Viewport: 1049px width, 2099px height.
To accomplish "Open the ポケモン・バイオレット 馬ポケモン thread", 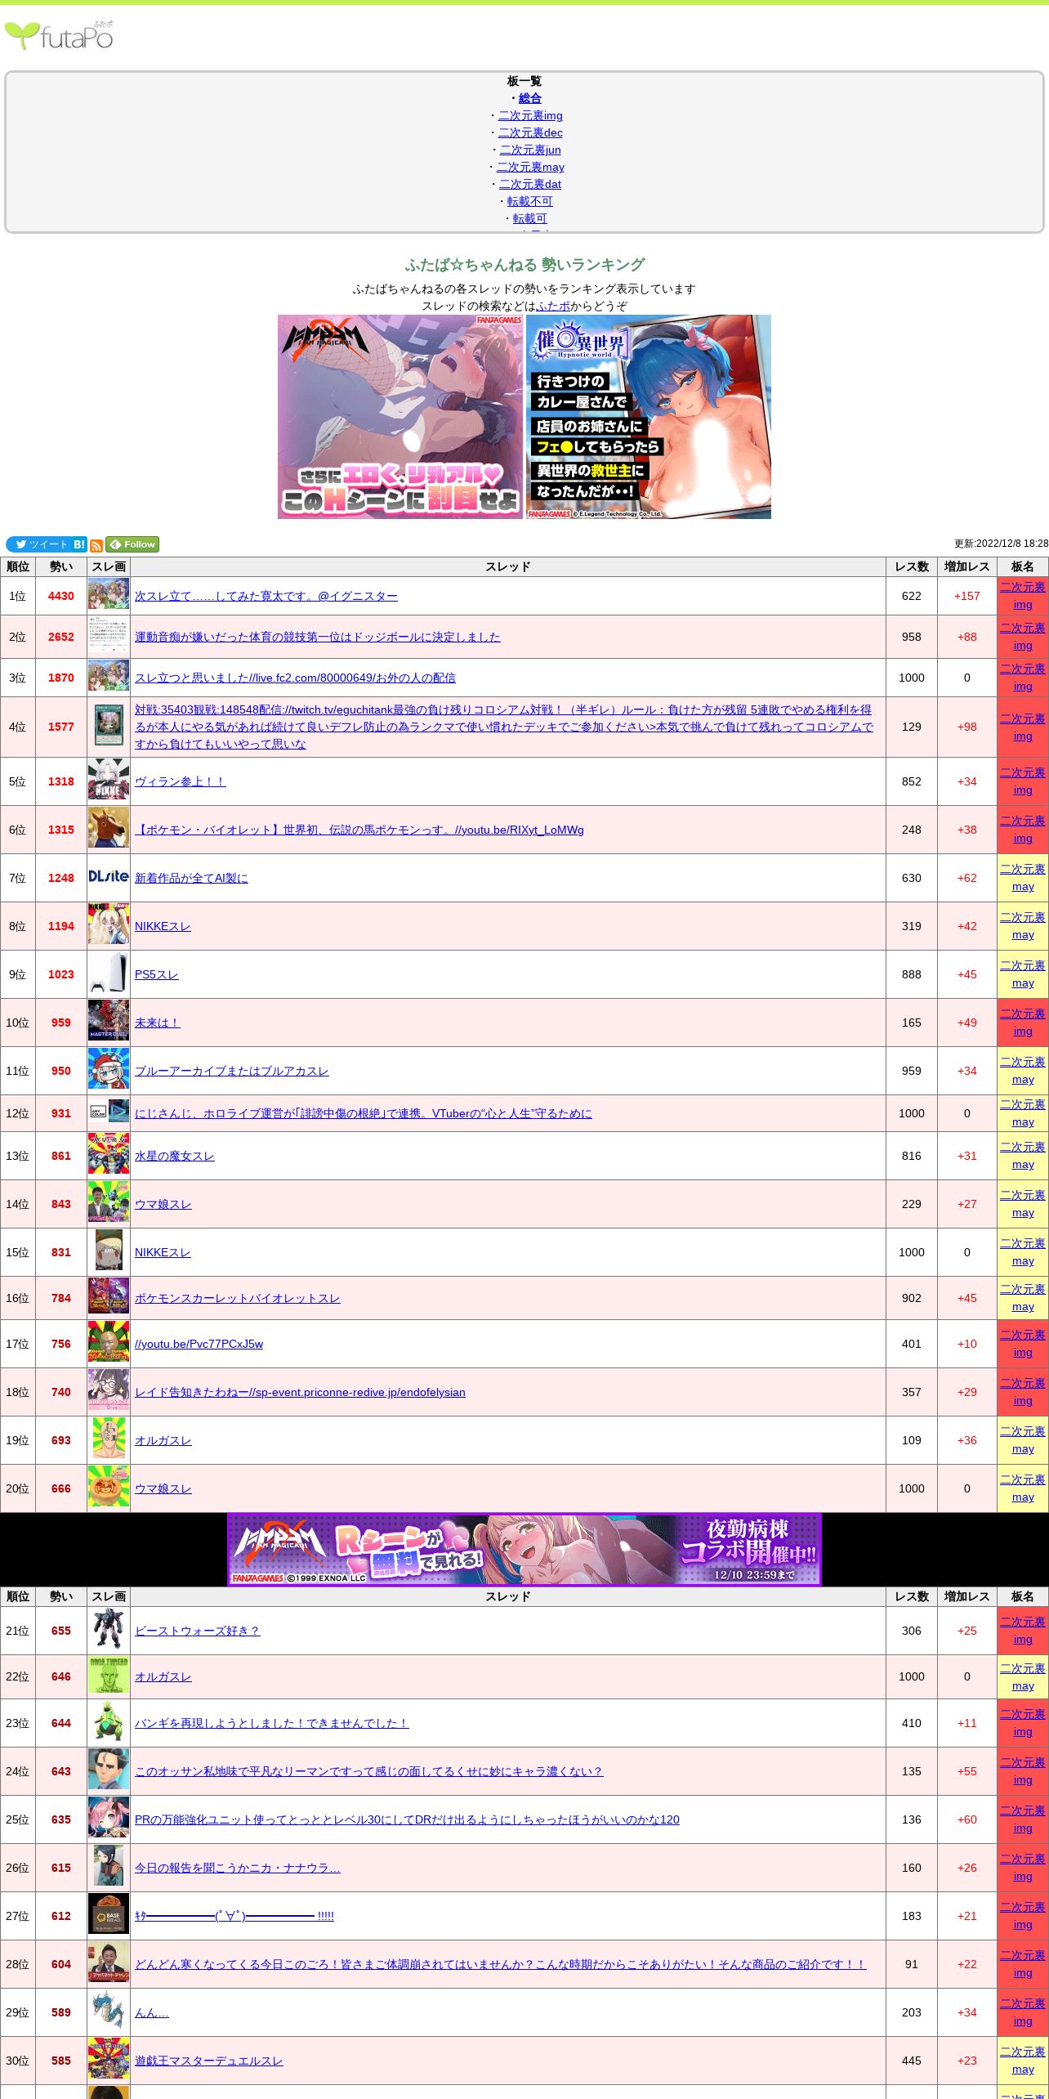I will tap(359, 830).
